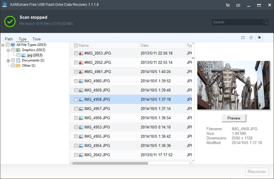274x179 pixels.
Task: Select the preview pane view icon
Action: pos(259,37)
